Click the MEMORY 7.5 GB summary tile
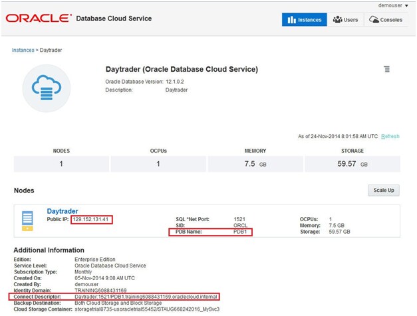 255,164
